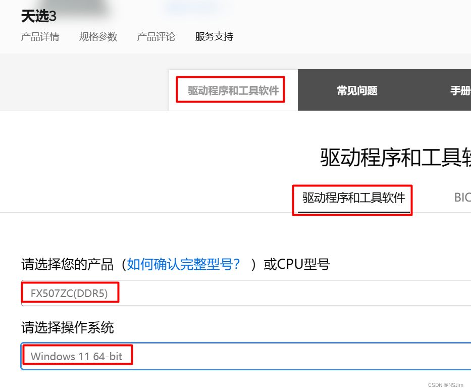
Task: Select the underlined 驱动程序和工具软件 sub-tab
Action: (x=353, y=198)
